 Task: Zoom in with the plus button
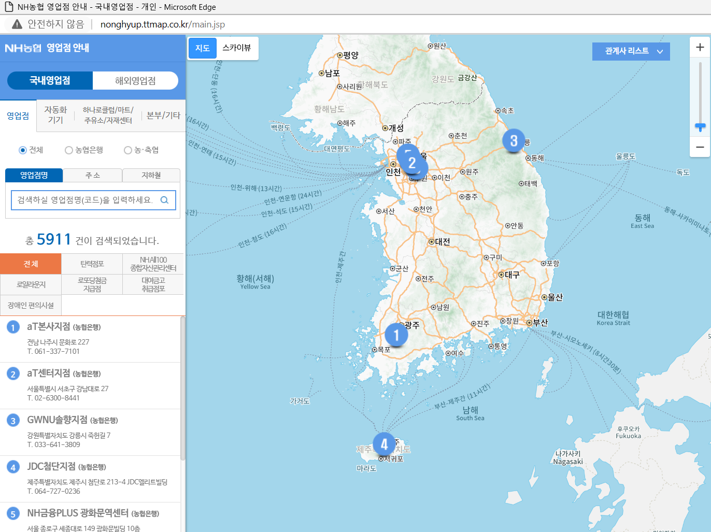pyautogui.click(x=700, y=47)
